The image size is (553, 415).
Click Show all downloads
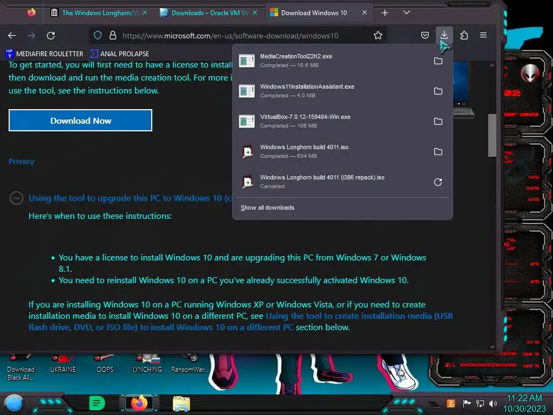[x=267, y=207]
